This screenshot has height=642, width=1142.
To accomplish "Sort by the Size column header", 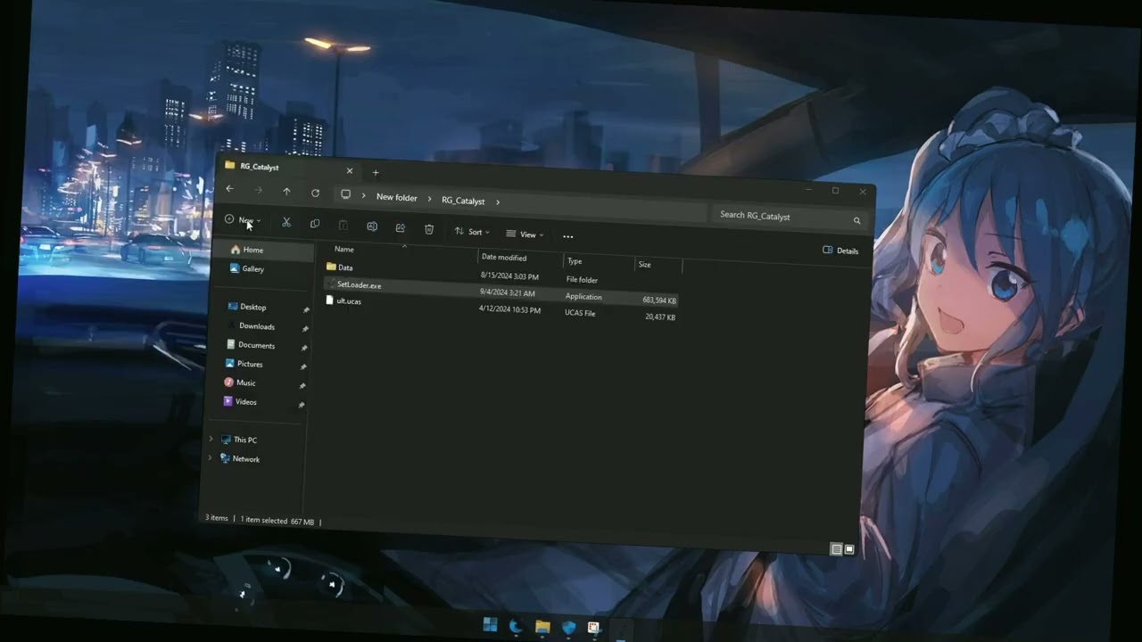I will click(644, 265).
